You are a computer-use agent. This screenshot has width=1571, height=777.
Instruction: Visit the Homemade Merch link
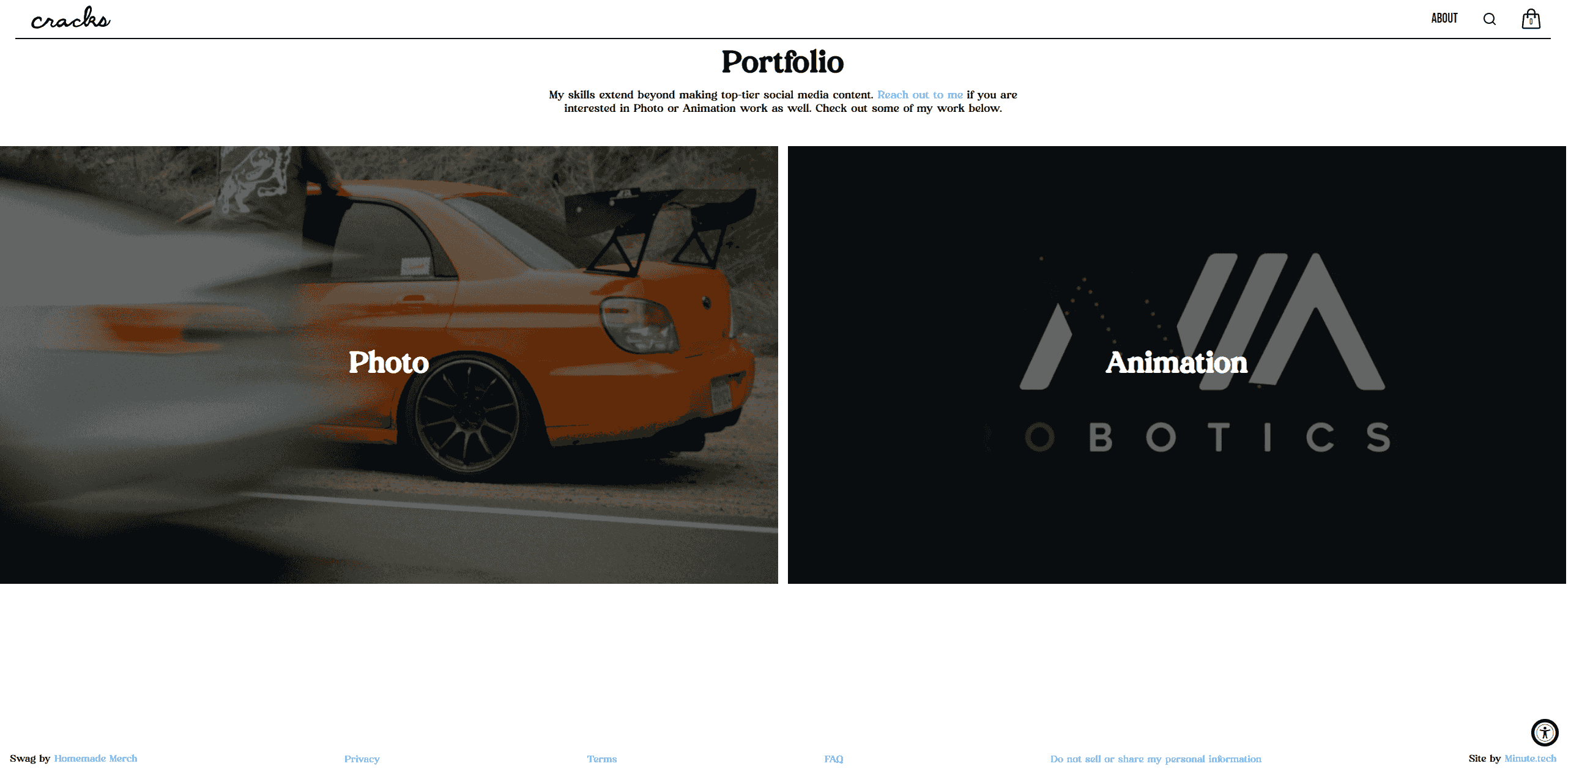coord(95,759)
